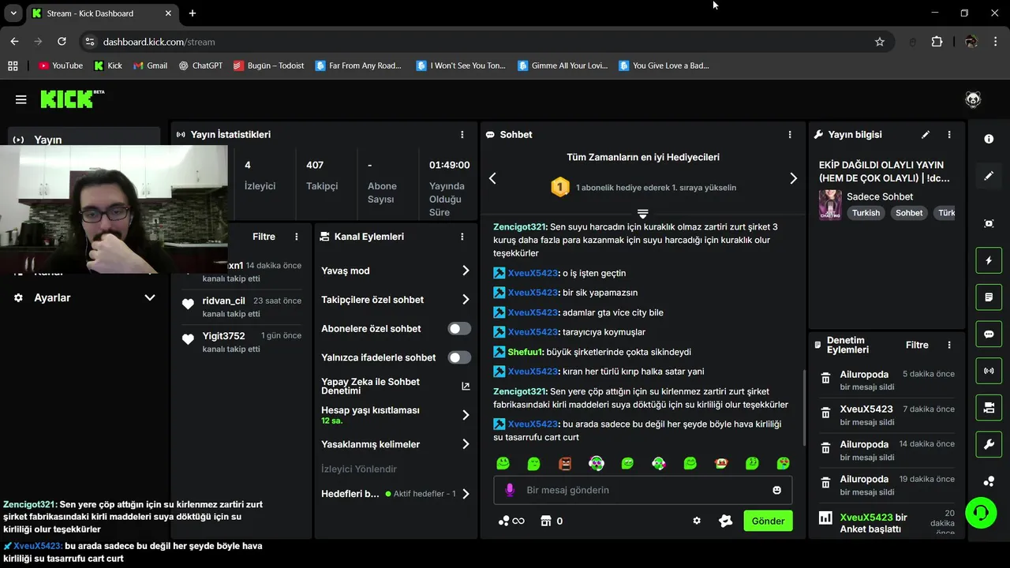Click the pencil edit icon in the right sidebar
The image size is (1010, 568).
[989, 176]
